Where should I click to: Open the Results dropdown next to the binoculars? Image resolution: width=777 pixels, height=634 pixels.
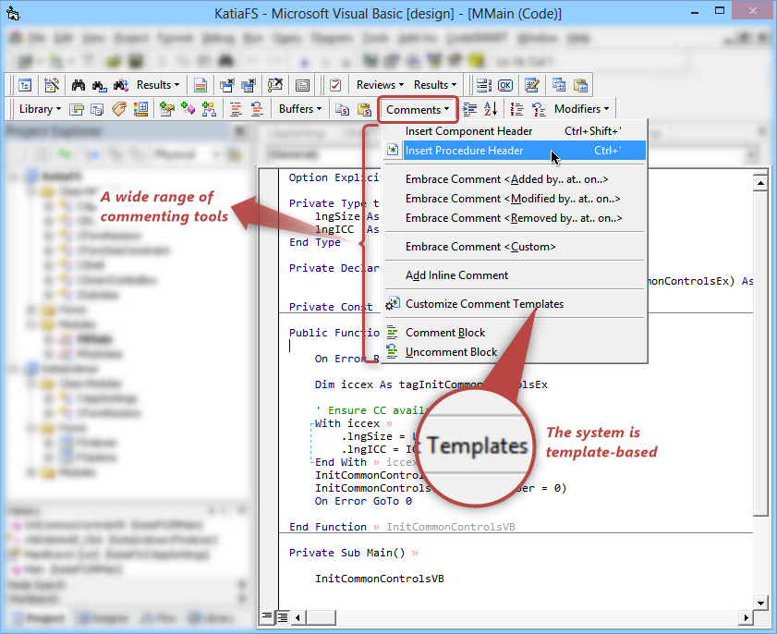pyautogui.click(x=158, y=85)
